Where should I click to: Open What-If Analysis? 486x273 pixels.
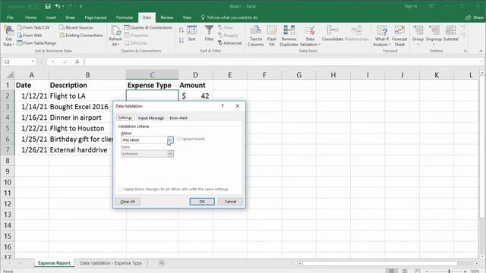[x=382, y=36]
